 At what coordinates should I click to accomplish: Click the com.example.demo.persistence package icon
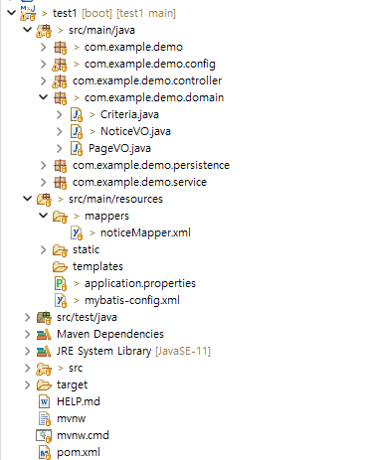tap(61, 166)
